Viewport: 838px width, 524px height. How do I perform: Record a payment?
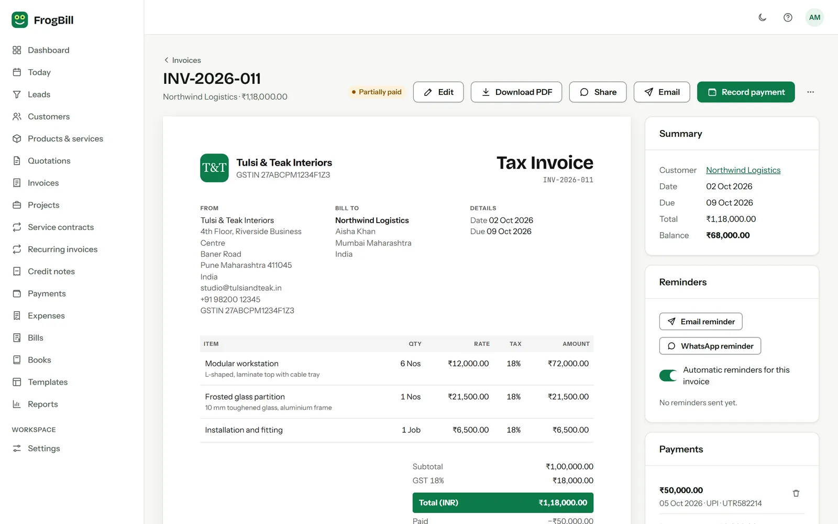pos(746,92)
